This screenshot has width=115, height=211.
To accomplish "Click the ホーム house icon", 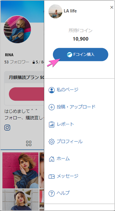I will click(x=52, y=159).
